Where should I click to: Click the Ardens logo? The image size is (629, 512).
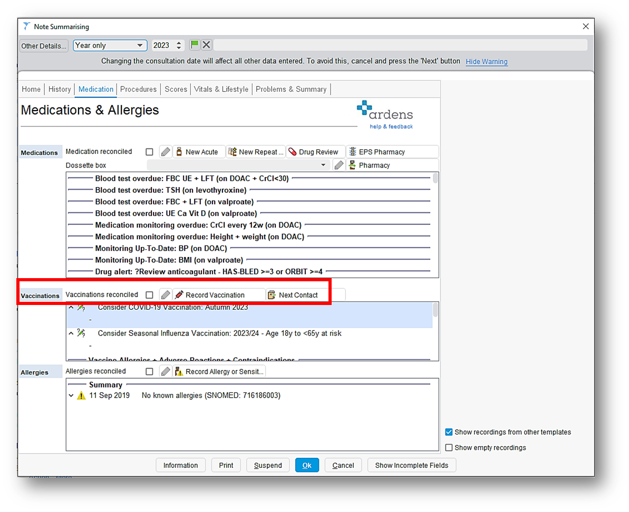click(385, 111)
